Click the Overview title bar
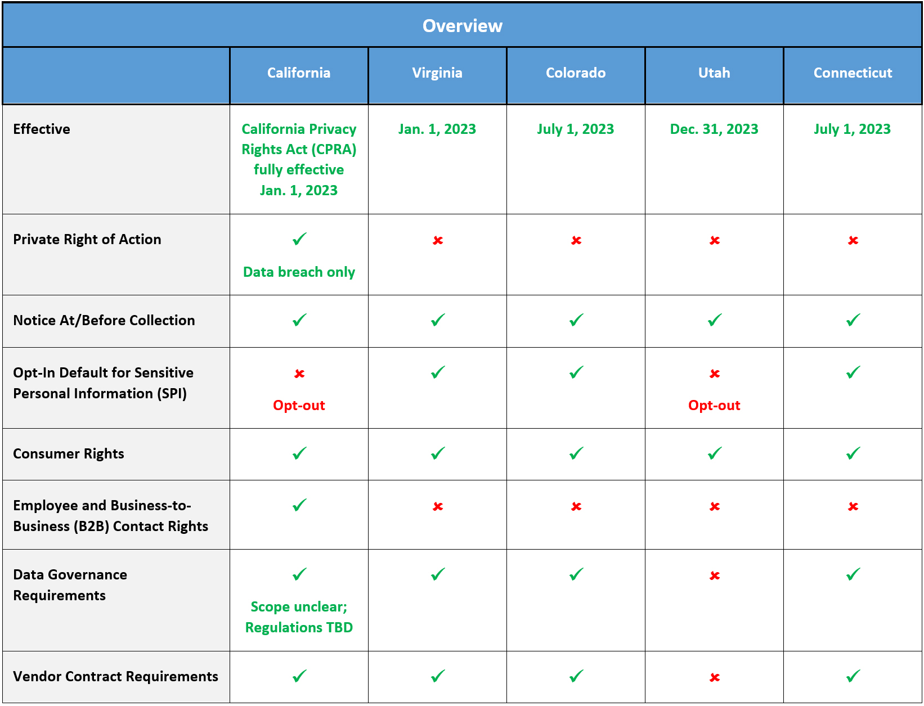Image resolution: width=924 pixels, height=706 pixels. 462,26
